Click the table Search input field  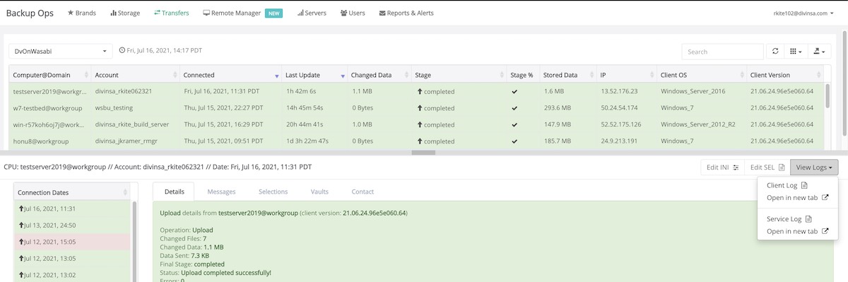(722, 51)
